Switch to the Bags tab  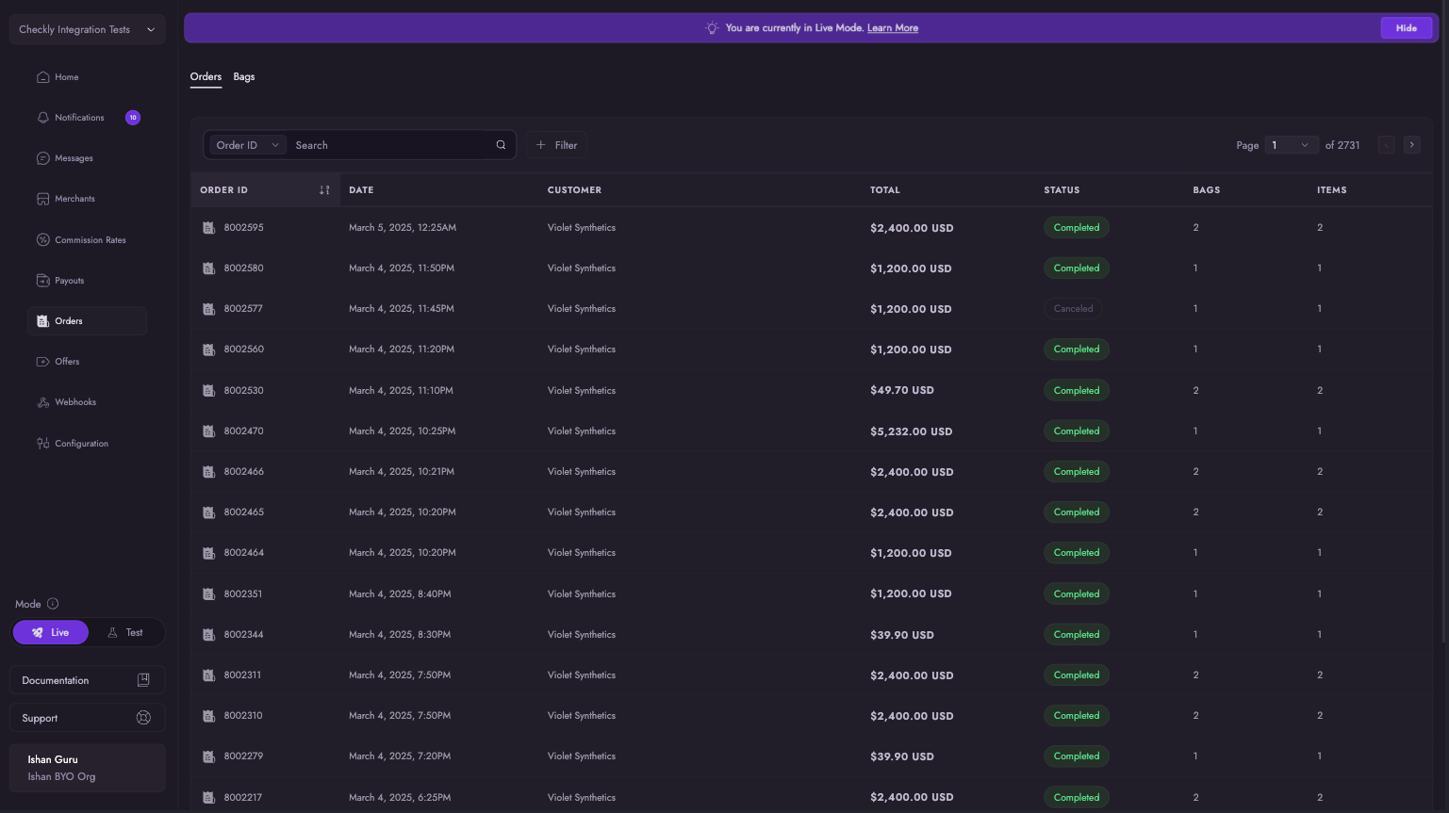click(x=244, y=77)
